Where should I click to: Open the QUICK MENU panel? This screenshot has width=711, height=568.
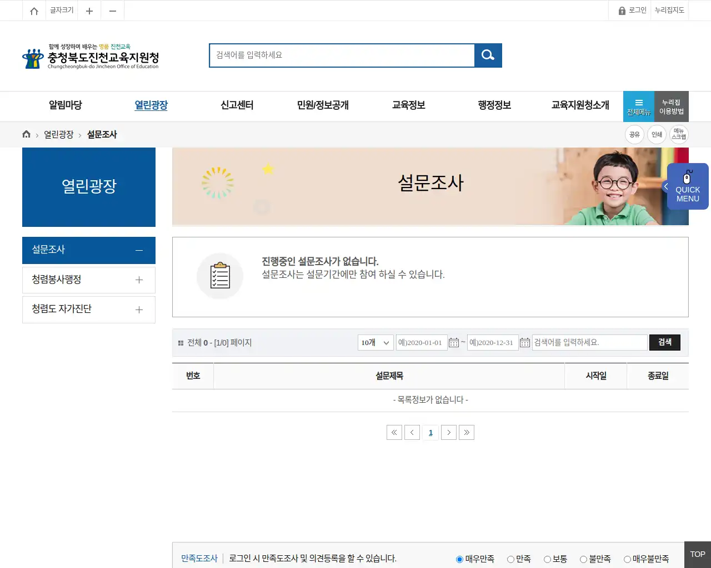(x=687, y=186)
